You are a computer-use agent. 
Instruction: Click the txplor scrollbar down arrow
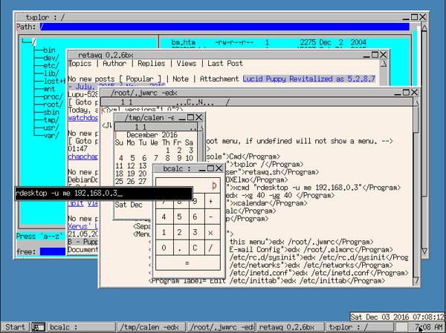[x=424, y=251]
